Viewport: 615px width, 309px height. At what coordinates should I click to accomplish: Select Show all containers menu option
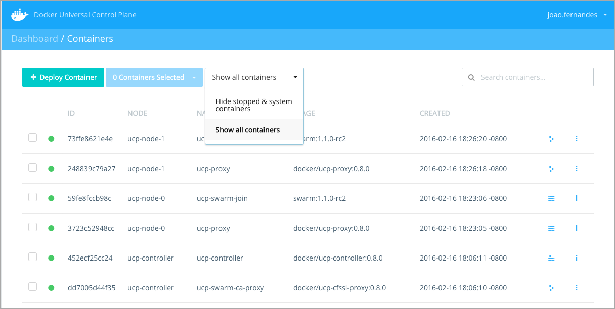coord(248,130)
